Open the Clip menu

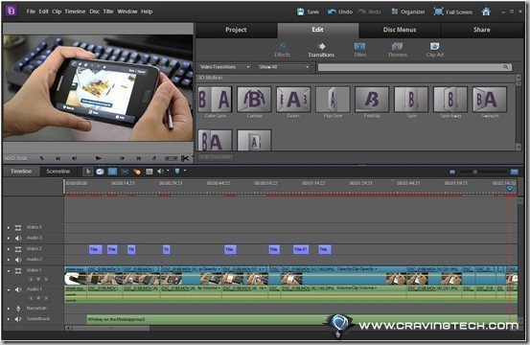(57, 11)
